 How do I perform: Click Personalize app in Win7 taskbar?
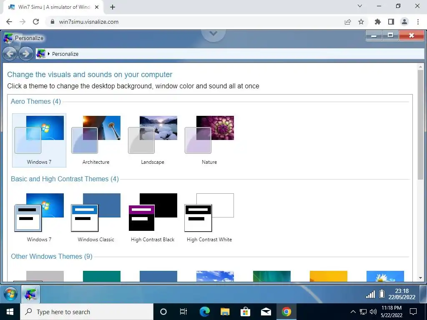30,294
